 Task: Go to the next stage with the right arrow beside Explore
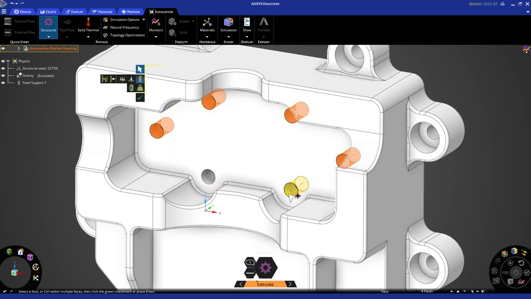290,284
